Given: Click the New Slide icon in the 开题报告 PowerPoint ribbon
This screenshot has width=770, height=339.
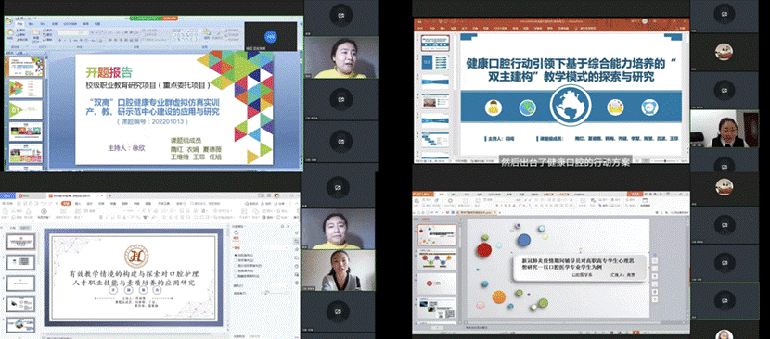Looking at the screenshot, I should (36, 32).
